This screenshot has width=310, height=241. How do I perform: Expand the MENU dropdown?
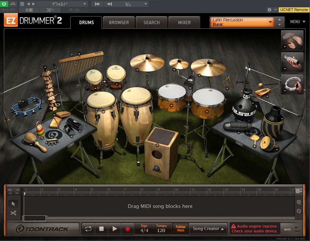298,22
